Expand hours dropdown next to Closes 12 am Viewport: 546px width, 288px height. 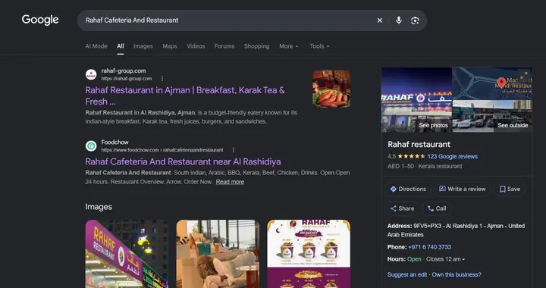463,259
